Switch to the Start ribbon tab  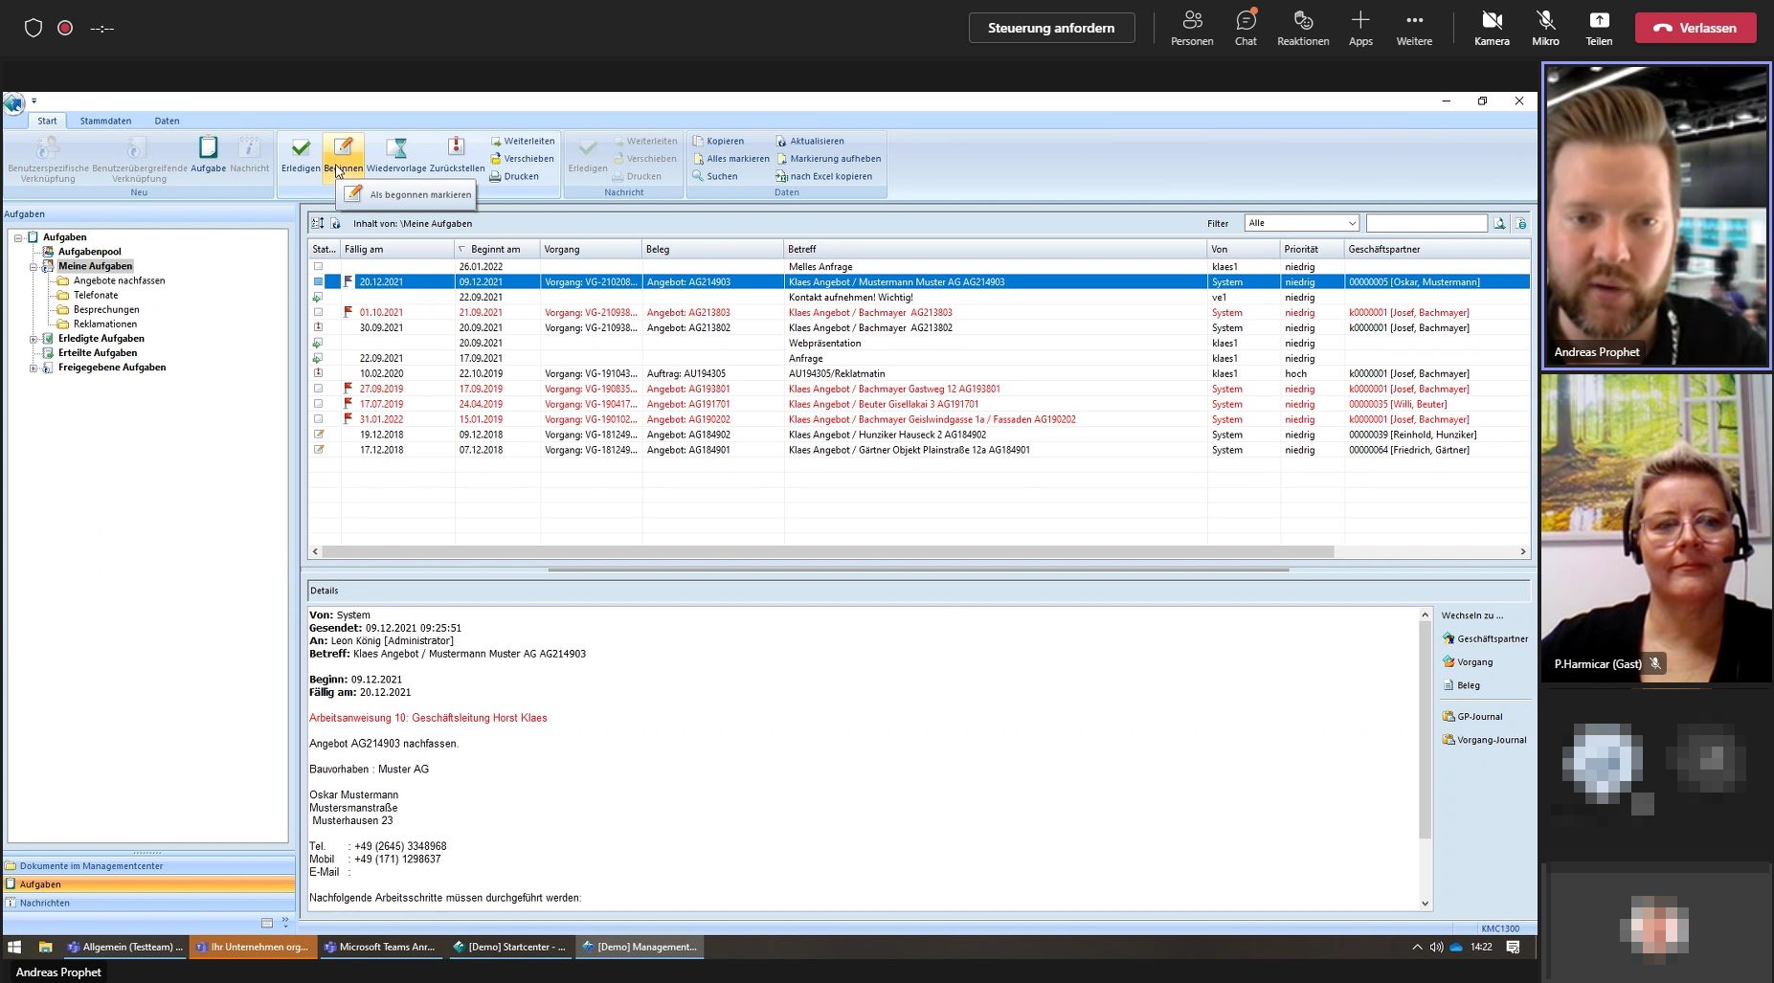47,121
